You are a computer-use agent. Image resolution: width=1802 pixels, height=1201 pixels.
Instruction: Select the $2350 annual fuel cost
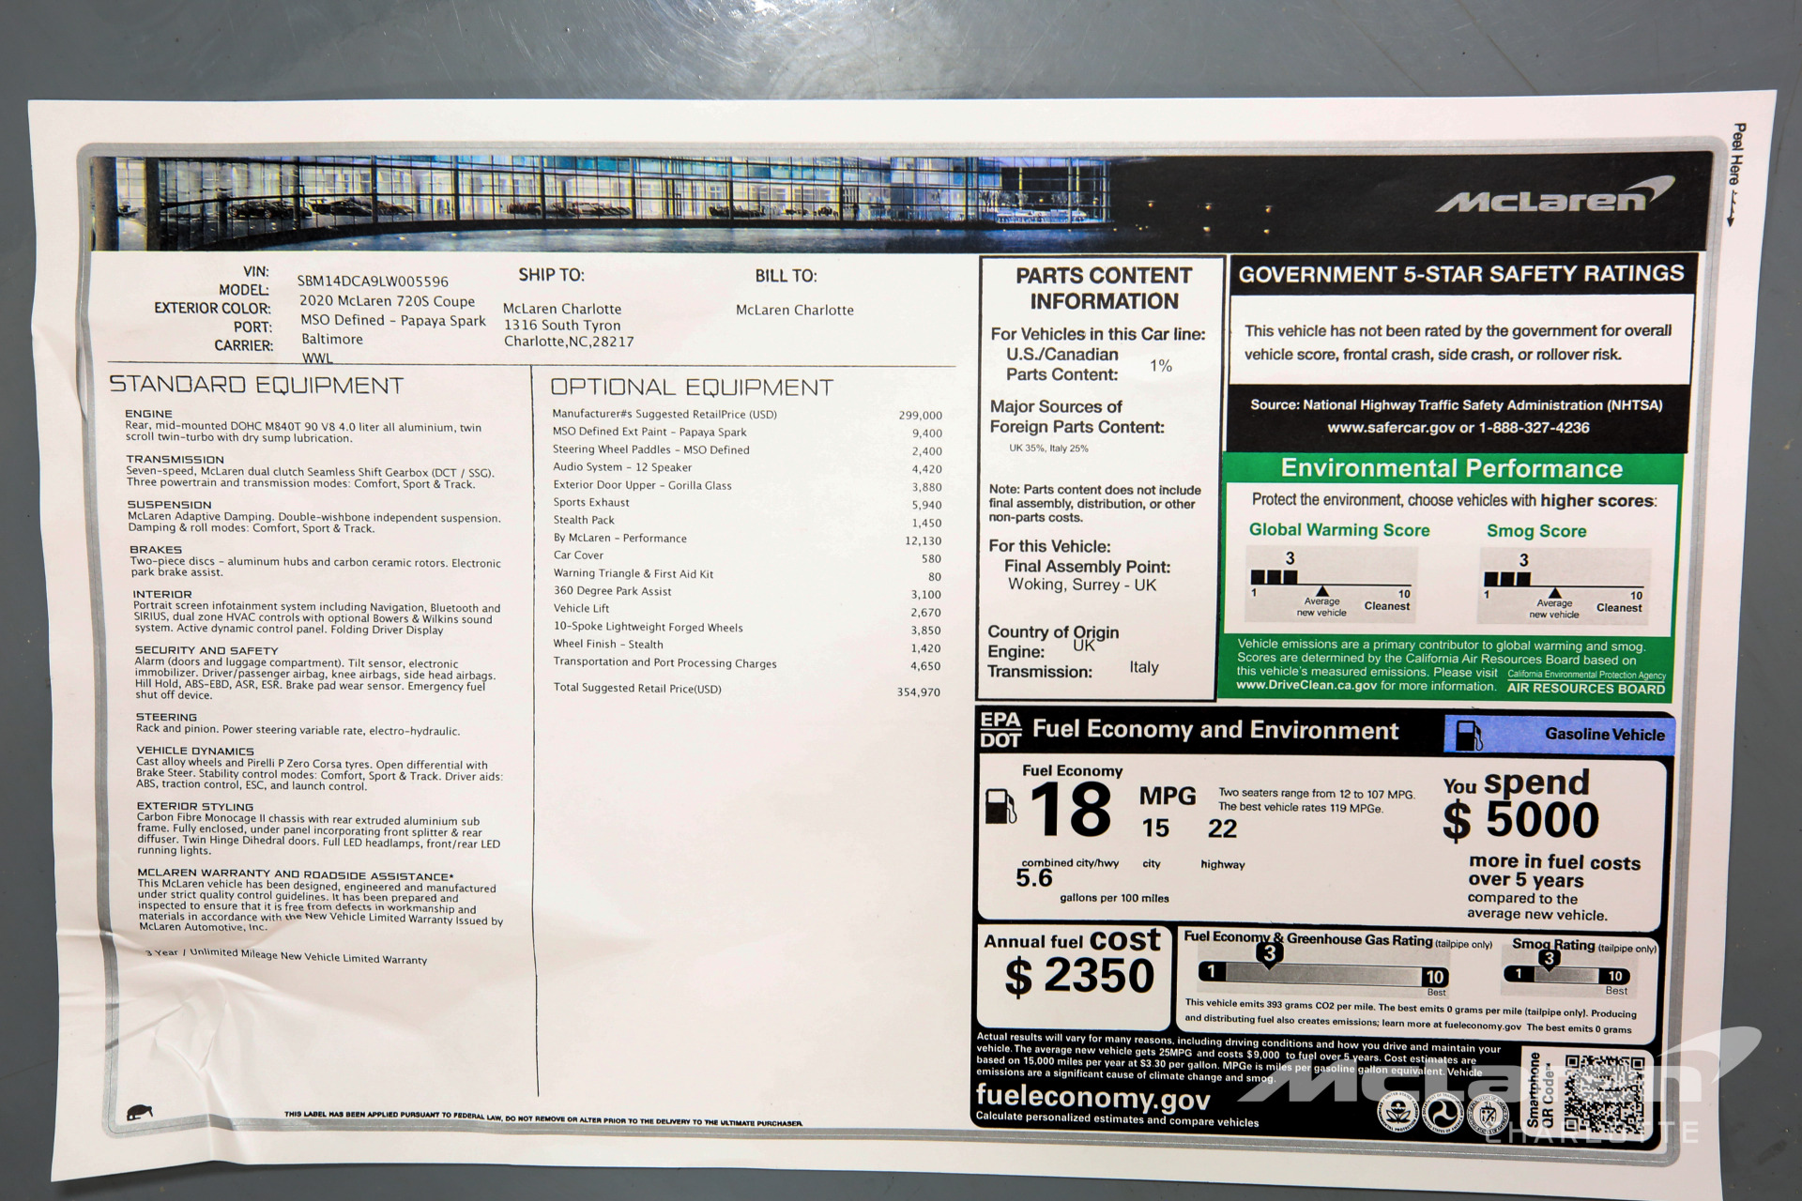point(1079,977)
